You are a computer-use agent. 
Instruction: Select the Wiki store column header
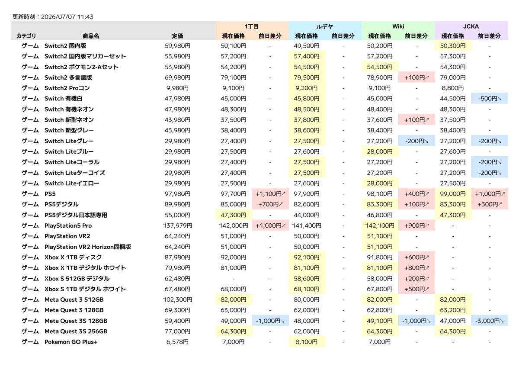(398, 26)
